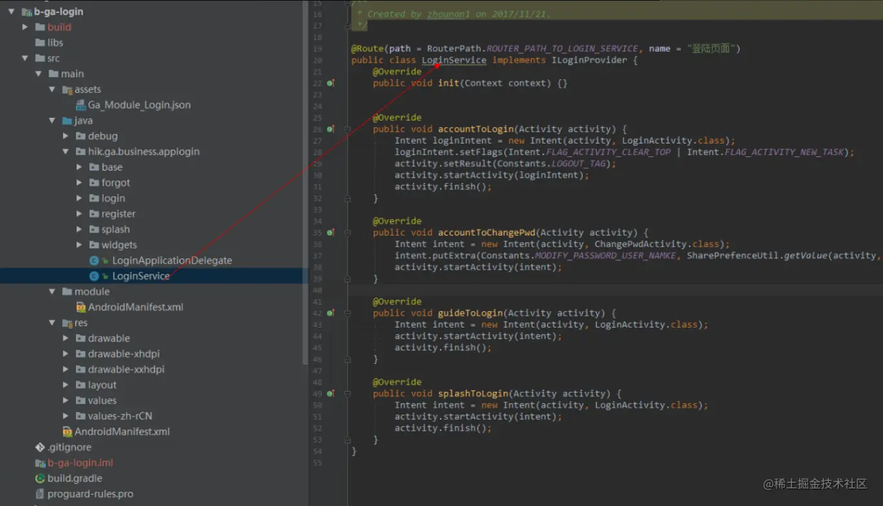This screenshot has height=506, width=883.
Task: Click the LoginApplicationDelegate class icon
Action: click(x=94, y=261)
